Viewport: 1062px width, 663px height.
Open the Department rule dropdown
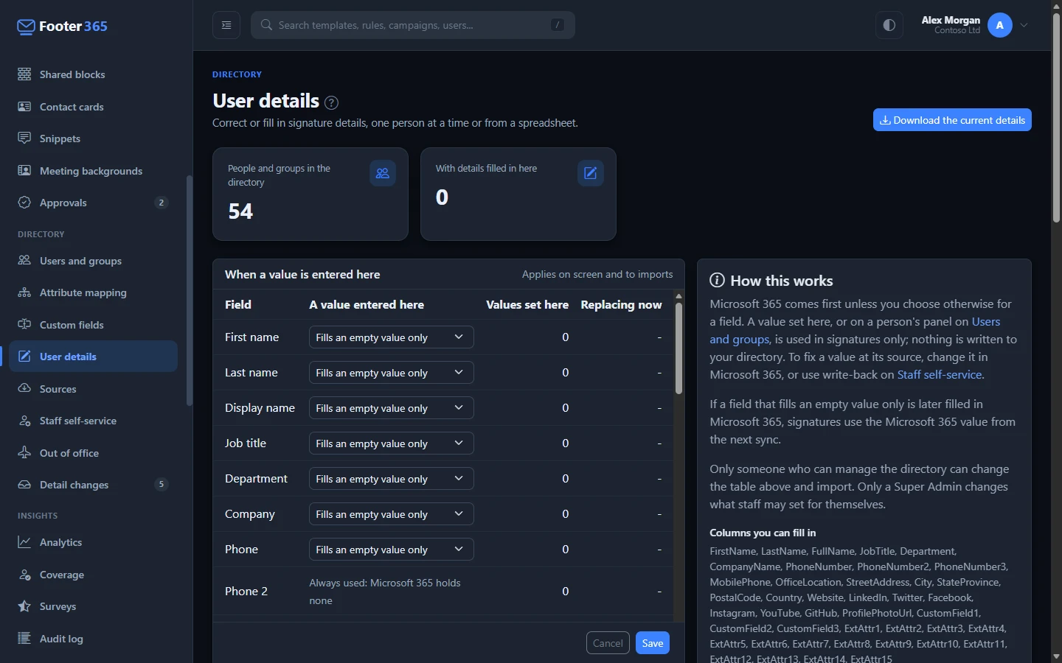pos(391,479)
